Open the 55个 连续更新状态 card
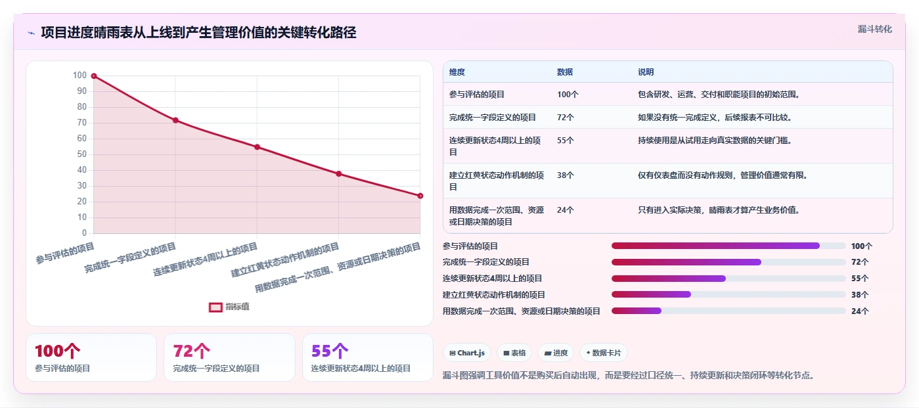 tap(368, 357)
